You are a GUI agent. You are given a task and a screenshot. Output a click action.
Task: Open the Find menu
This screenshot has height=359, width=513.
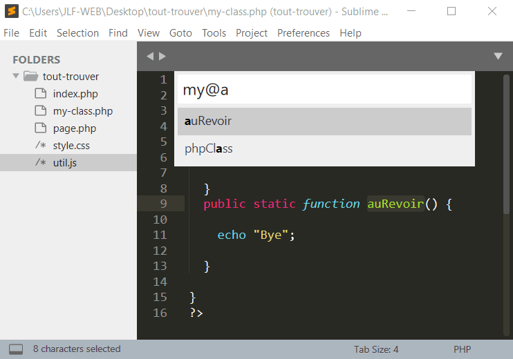click(118, 33)
